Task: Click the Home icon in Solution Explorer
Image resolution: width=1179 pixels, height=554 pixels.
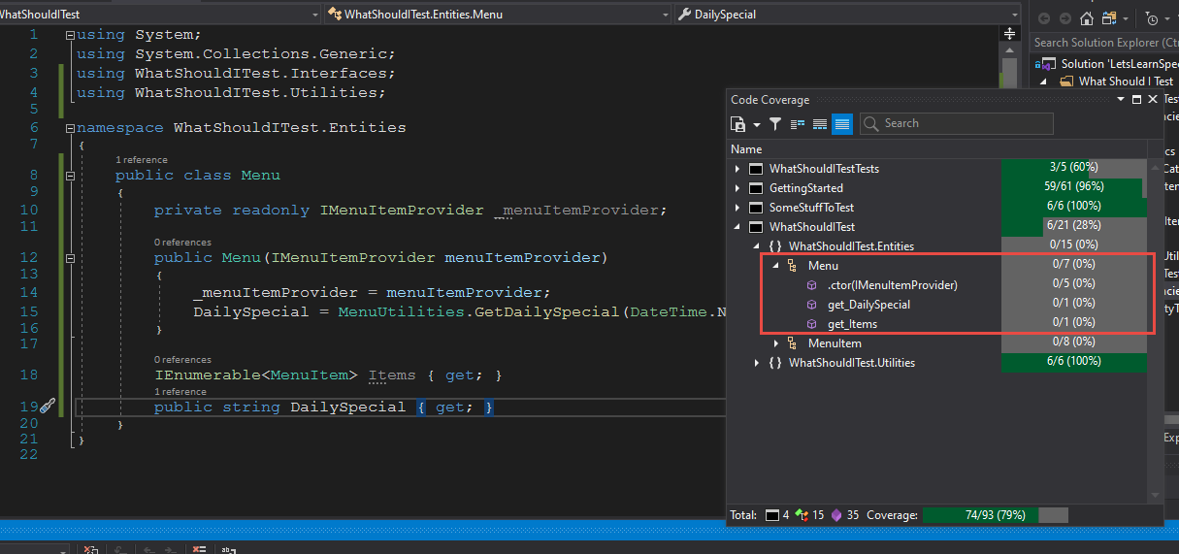Action: coord(1086,18)
